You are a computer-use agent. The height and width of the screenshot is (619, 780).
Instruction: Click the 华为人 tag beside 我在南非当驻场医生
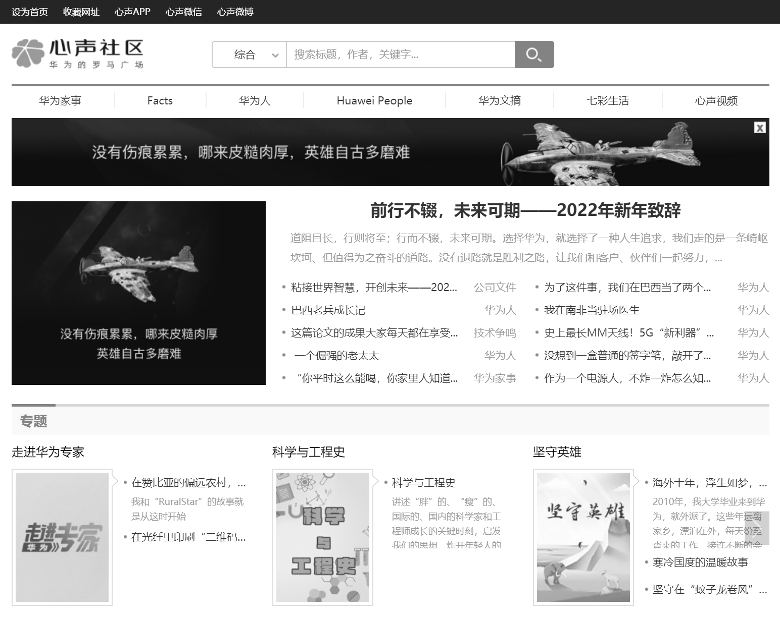[x=753, y=310]
